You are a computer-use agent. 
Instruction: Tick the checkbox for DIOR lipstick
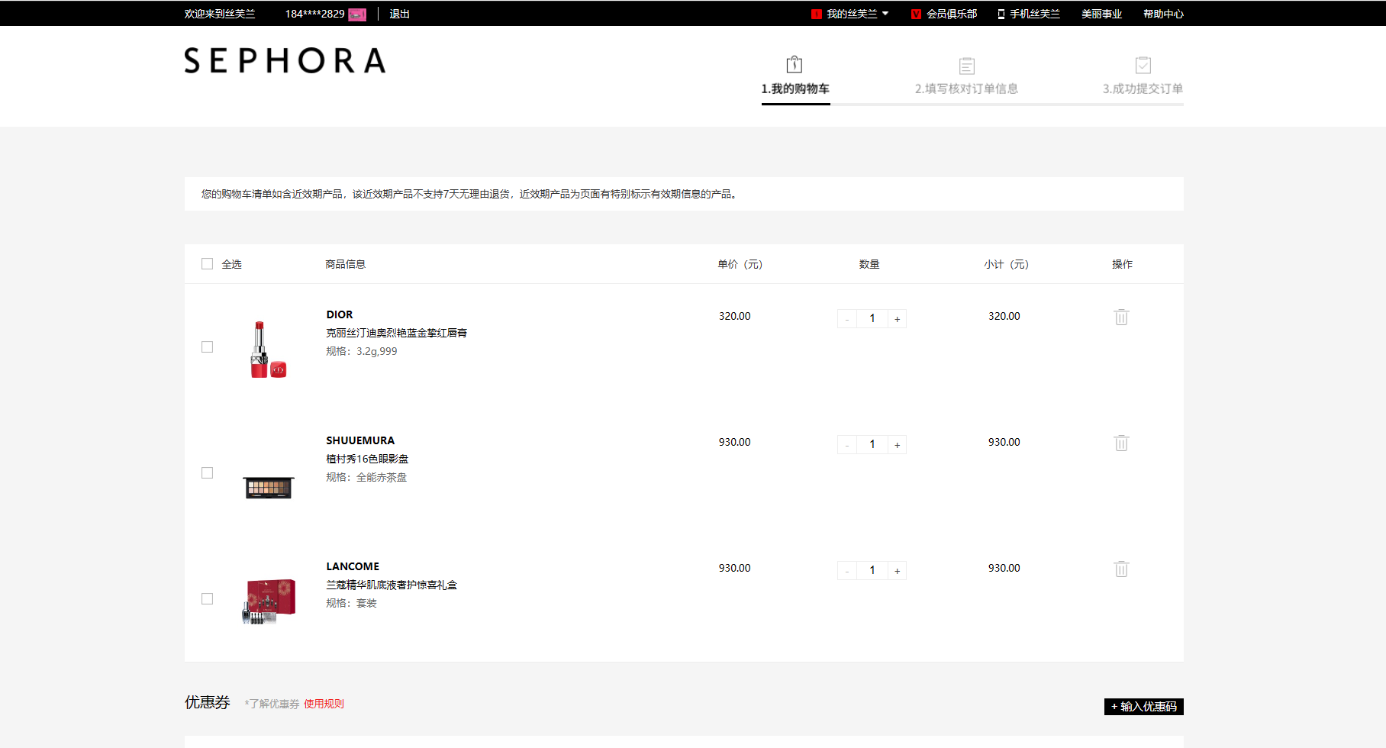(x=207, y=347)
